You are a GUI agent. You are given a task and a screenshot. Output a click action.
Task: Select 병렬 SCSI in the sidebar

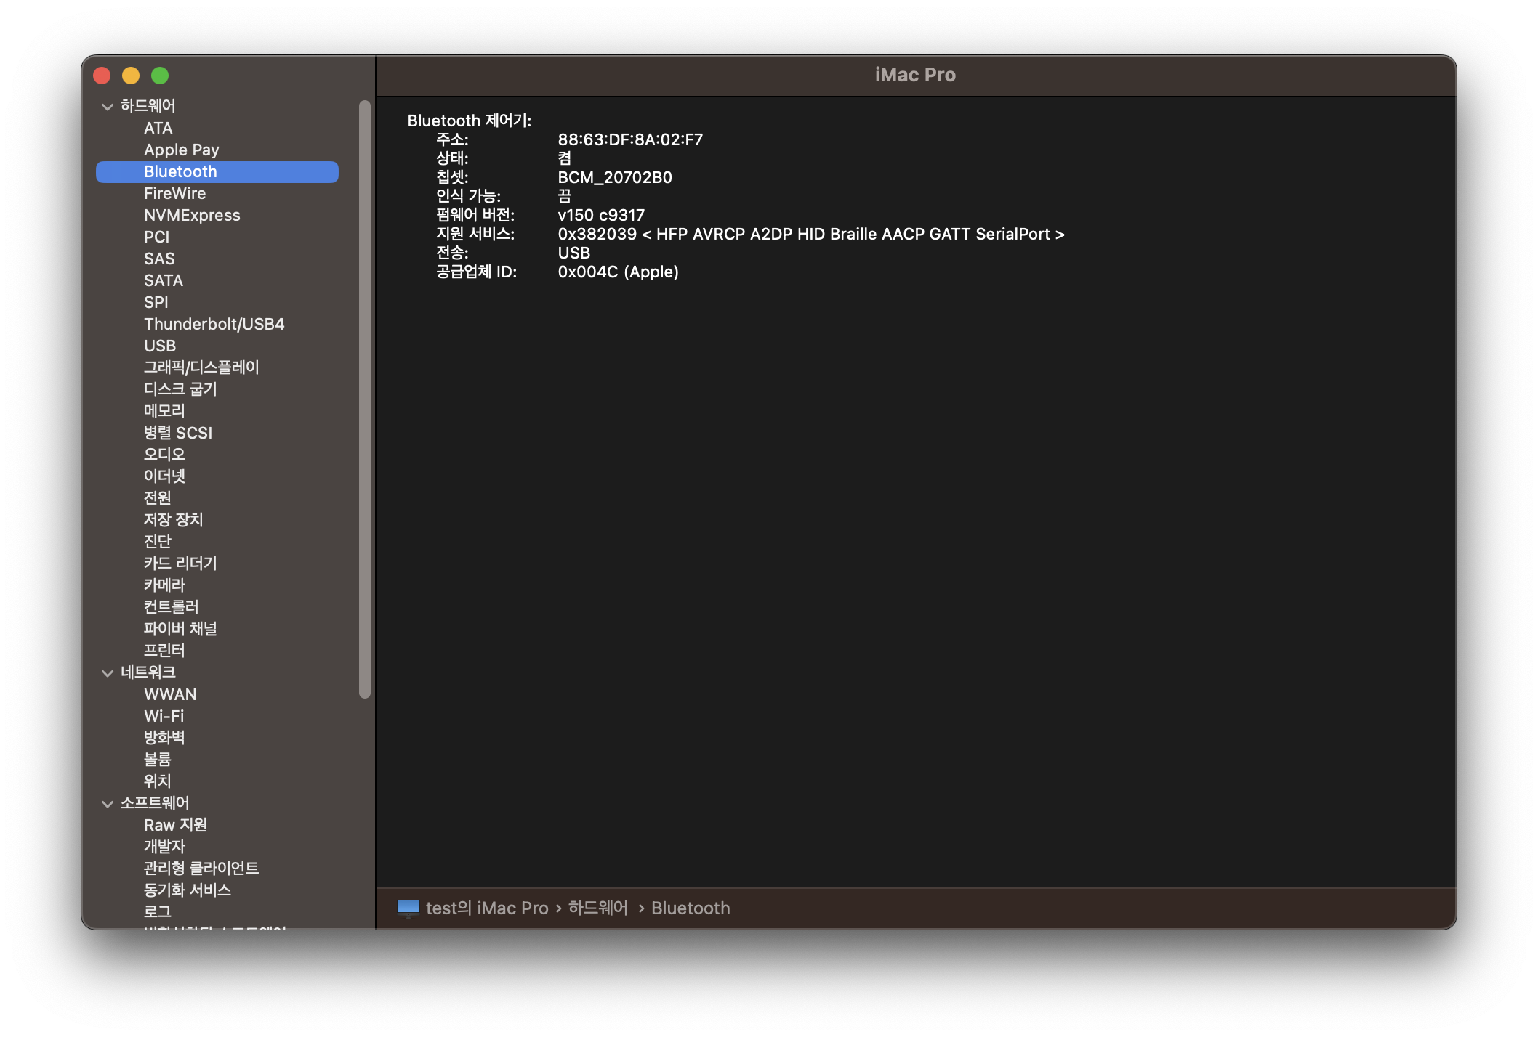click(178, 433)
